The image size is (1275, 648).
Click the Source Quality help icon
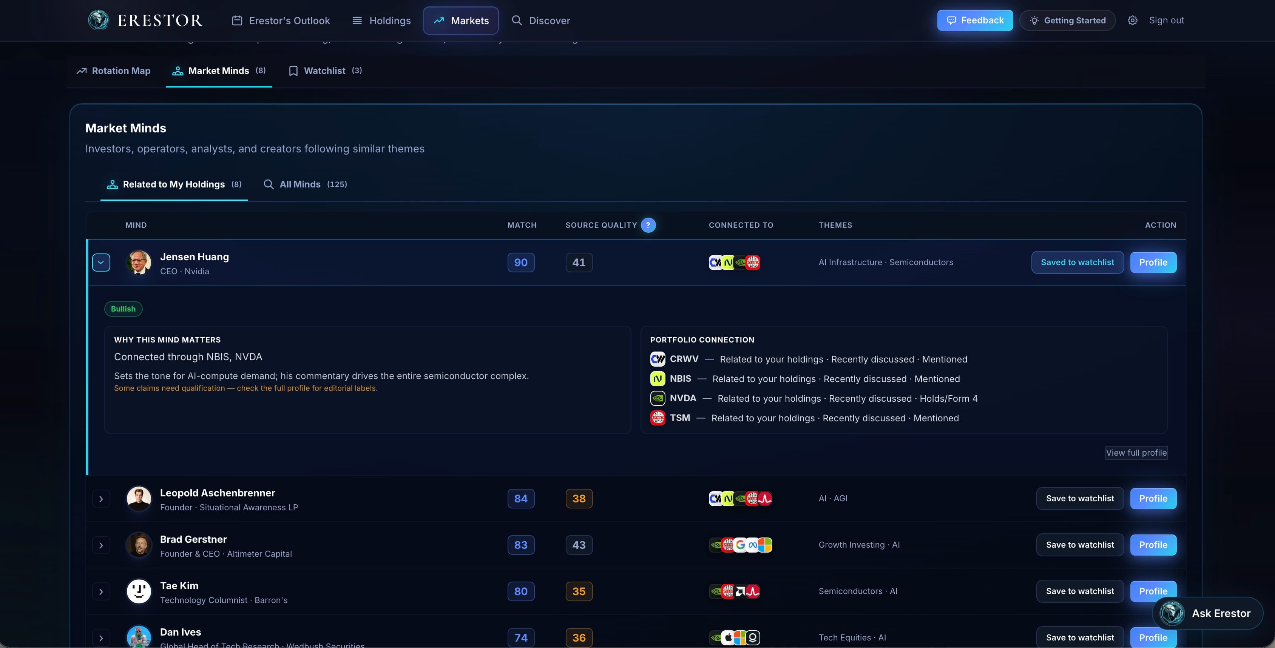pyautogui.click(x=648, y=225)
